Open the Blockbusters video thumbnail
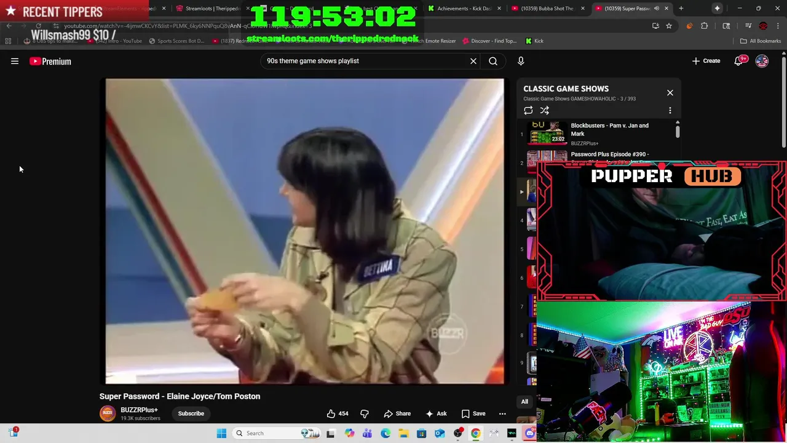787x443 pixels. pyautogui.click(x=548, y=133)
